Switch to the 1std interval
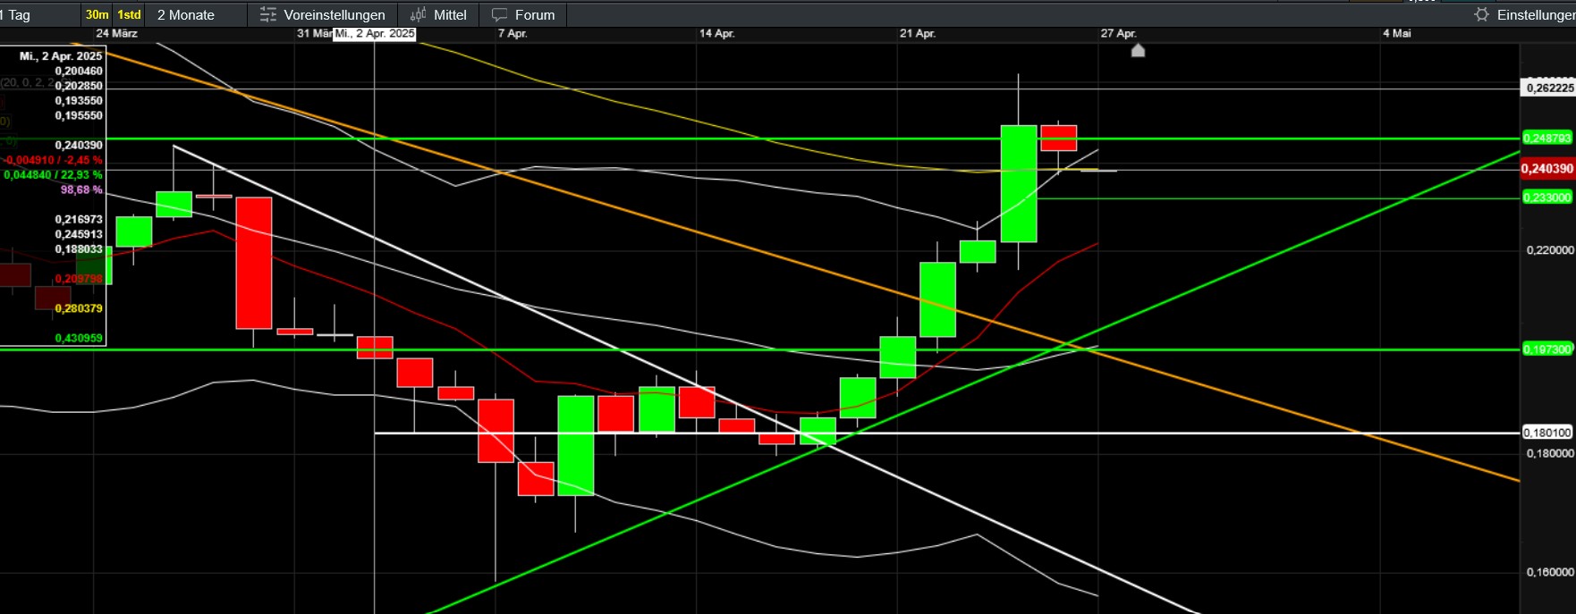The width and height of the screenshot is (1576, 614). coord(130,14)
